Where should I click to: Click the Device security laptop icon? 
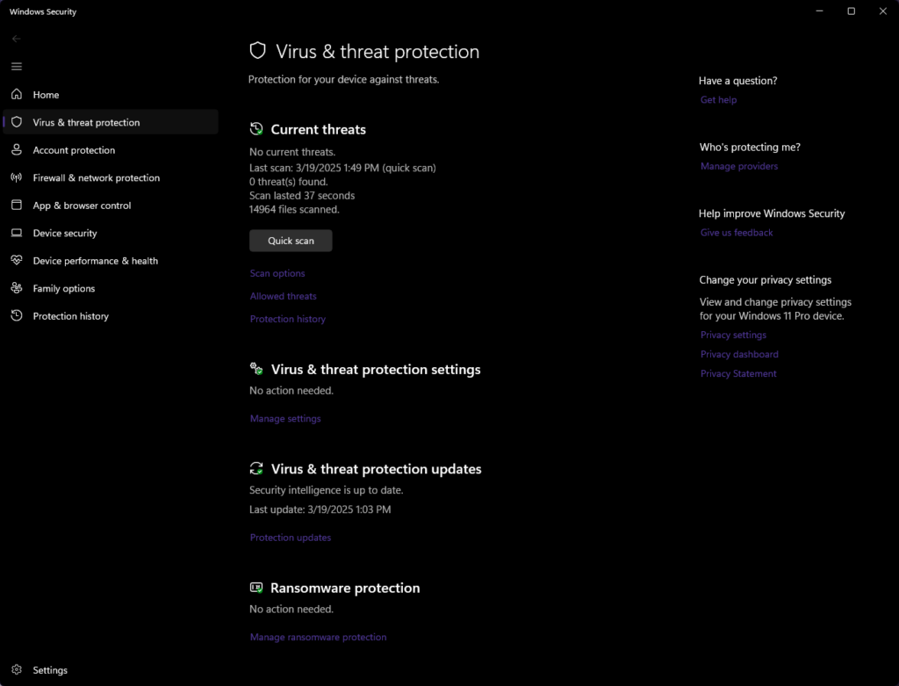(16, 233)
